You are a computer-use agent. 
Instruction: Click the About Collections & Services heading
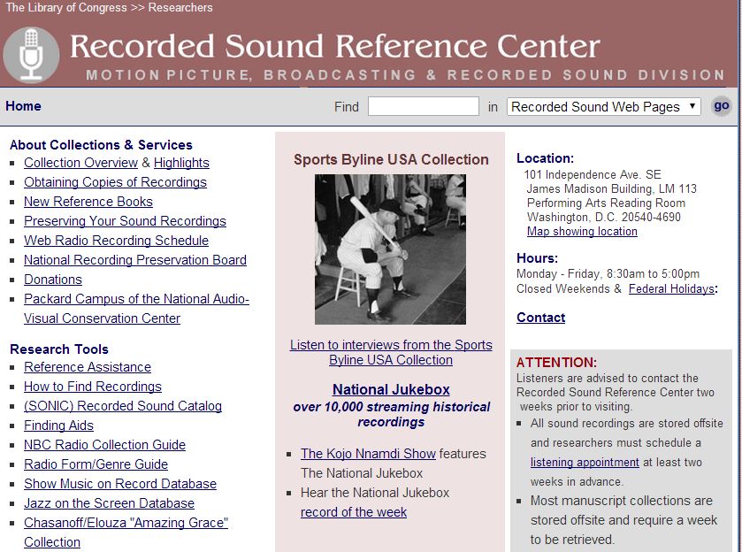[x=102, y=145]
